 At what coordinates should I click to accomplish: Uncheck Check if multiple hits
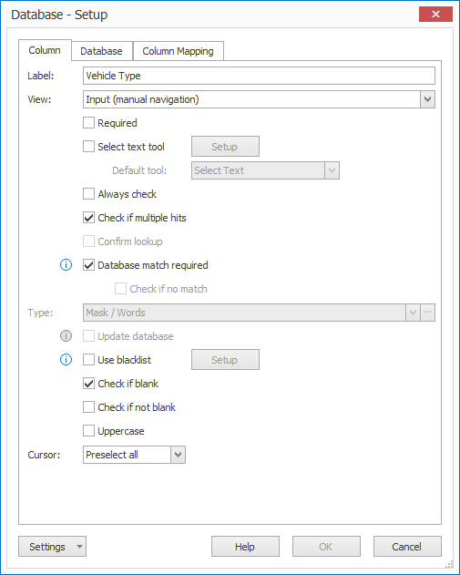point(88,218)
